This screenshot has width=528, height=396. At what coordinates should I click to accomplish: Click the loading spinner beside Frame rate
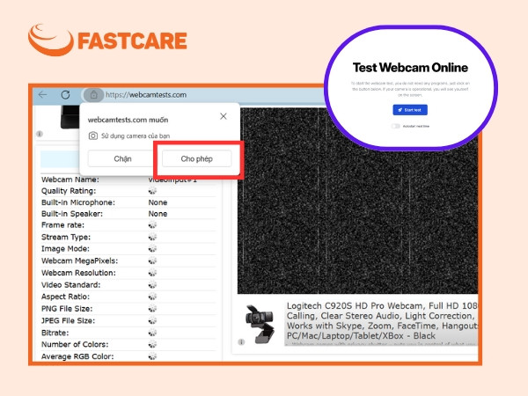click(152, 225)
